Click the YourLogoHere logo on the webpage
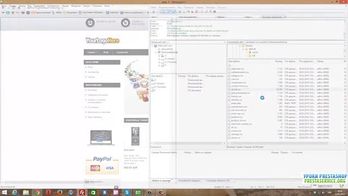Image resolution: width=348 pixels, height=196 pixels. point(103,40)
